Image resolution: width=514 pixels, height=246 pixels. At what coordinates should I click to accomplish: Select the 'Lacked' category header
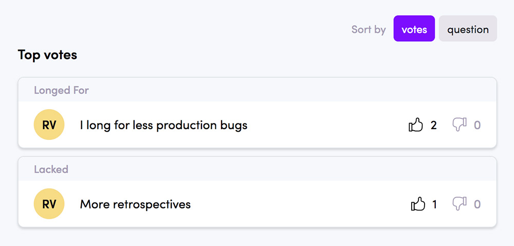51,169
